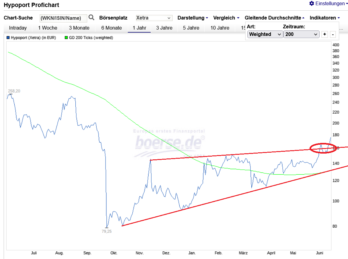348x259 pixels.
Task: Switch to the 1 Woche tab
Action: click(48, 28)
